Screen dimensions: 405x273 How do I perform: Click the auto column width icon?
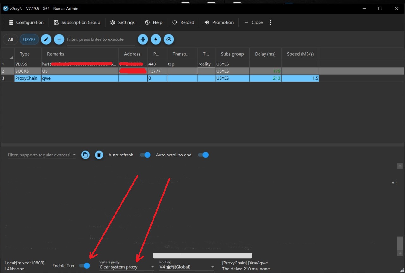(x=143, y=39)
